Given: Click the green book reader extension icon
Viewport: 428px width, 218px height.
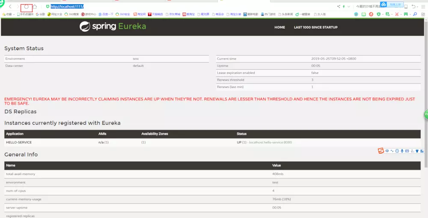Looking at the screenshot, I should (363, 14).
